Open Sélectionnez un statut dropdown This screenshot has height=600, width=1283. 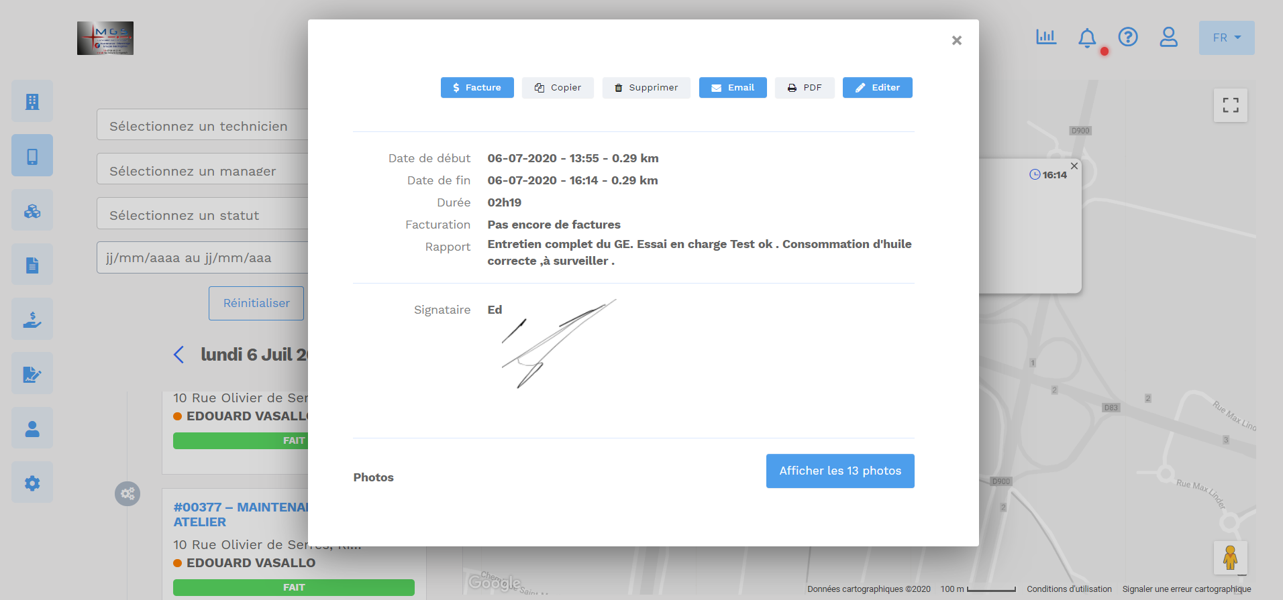pos(203,213)
